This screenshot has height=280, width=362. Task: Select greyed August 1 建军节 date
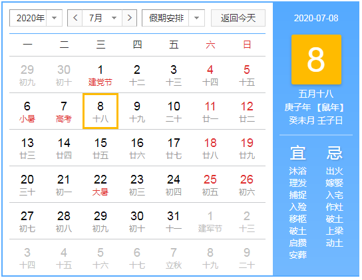210,221
